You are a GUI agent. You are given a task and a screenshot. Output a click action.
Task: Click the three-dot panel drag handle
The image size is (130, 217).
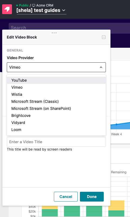pos(54,33)
